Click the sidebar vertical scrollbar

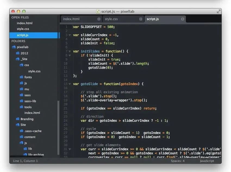(58, 127)
